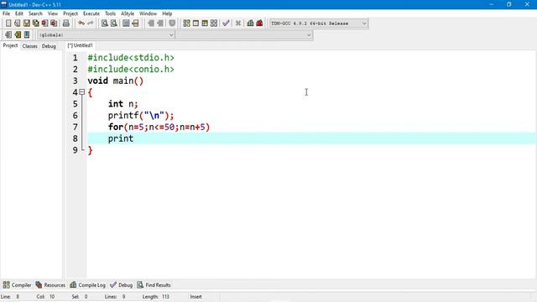Click after 'print' on line 8
The image size is (537, 302).
click(x=134, y=138)
